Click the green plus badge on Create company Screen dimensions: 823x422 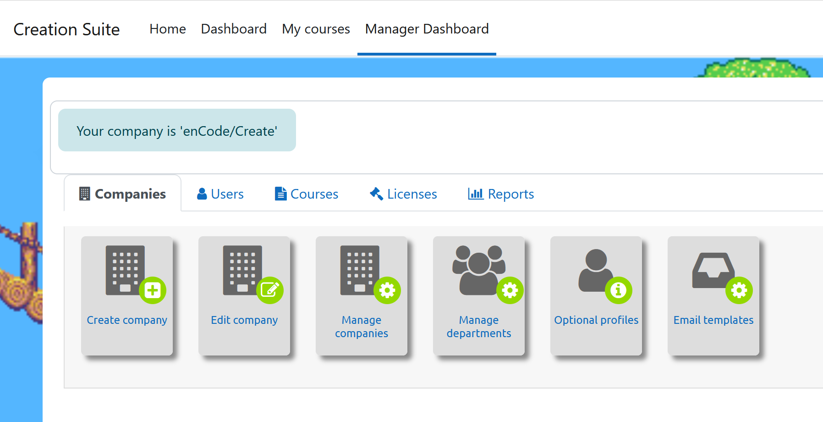click(x=153, y=290)
